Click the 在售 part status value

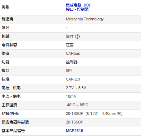tap(70, 45)
